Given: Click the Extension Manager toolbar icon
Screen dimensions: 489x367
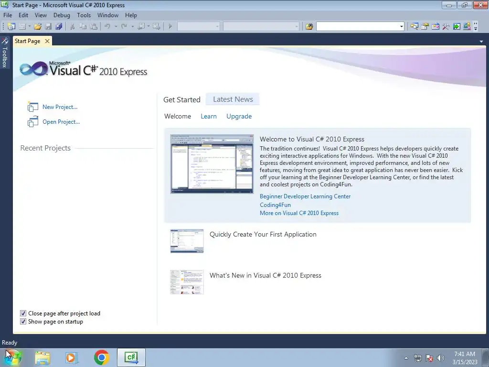Looking at the screenshot, I should coord(467,27).
